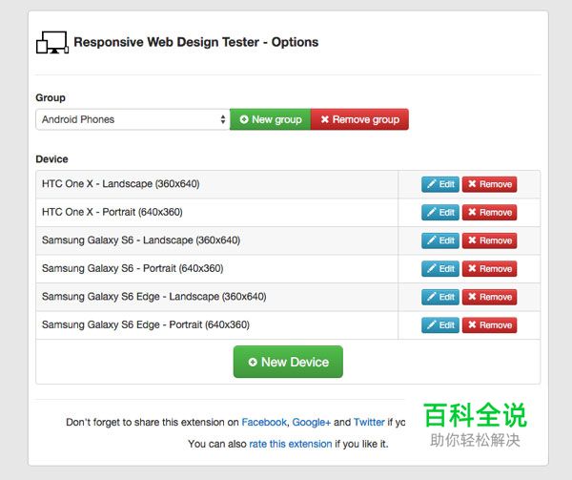Remove HTC One X - Portrait device
572x480 pixels.
click(x=490, y=213)
